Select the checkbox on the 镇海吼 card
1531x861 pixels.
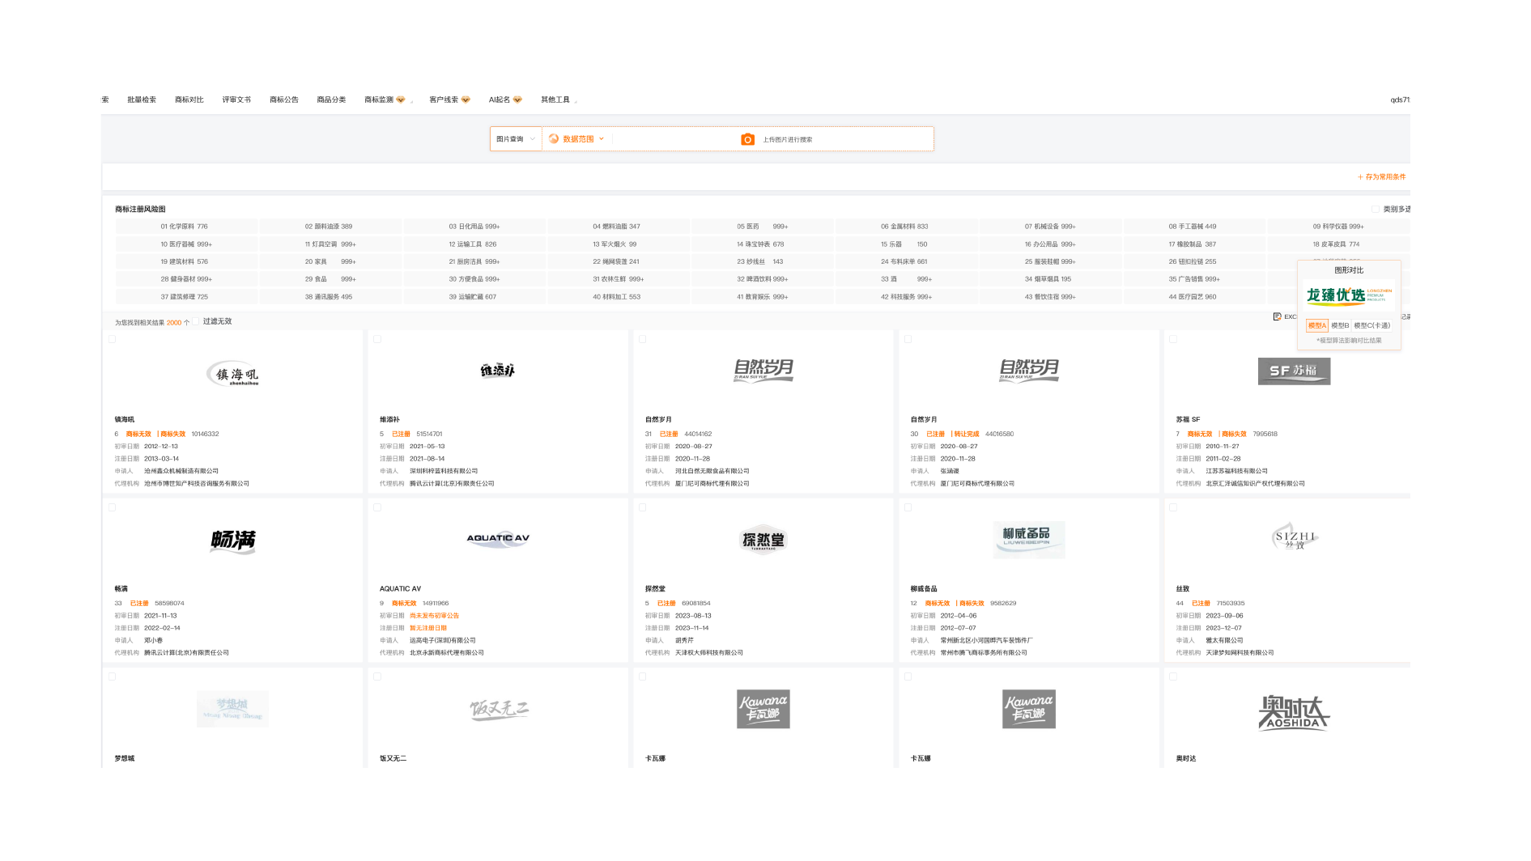113,339
